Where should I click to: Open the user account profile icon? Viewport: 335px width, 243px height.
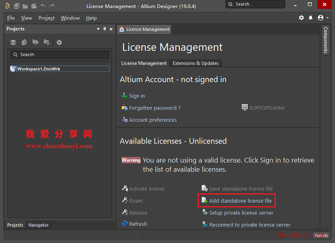coord(321,18)
